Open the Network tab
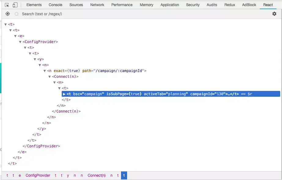This screenshot has width=282, height=180. (x=97, y=5)
